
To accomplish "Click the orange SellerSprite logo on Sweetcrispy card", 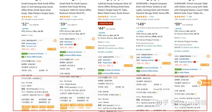I will pyautogui.click(x=55, y=40).
